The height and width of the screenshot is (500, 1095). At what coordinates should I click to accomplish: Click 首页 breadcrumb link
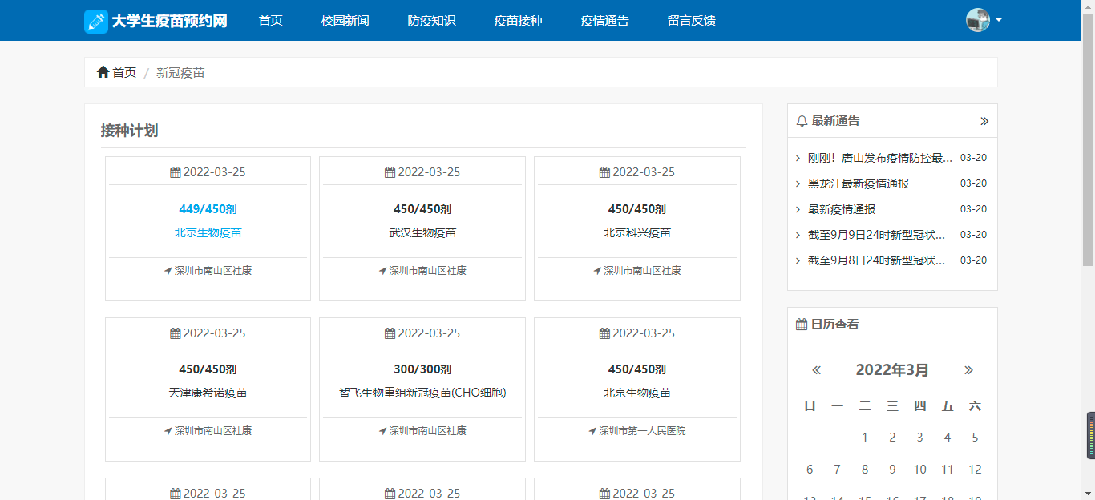pyautogui.click(x=124, y=72)
